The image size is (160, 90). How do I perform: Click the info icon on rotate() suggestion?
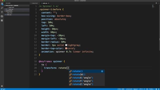pyautogui.click(x=102, y=71)
